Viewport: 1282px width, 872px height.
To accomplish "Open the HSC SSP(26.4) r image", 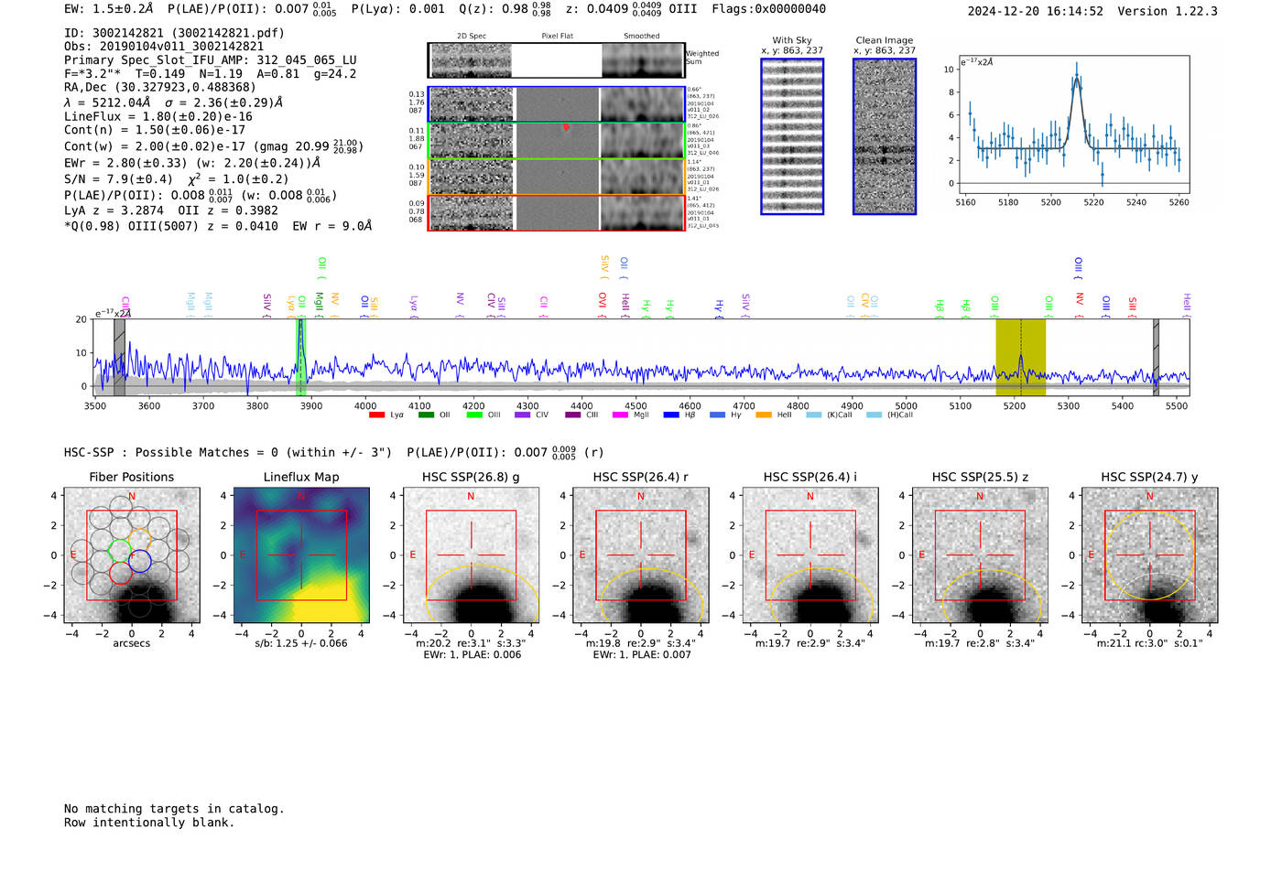I will point(641,554).
